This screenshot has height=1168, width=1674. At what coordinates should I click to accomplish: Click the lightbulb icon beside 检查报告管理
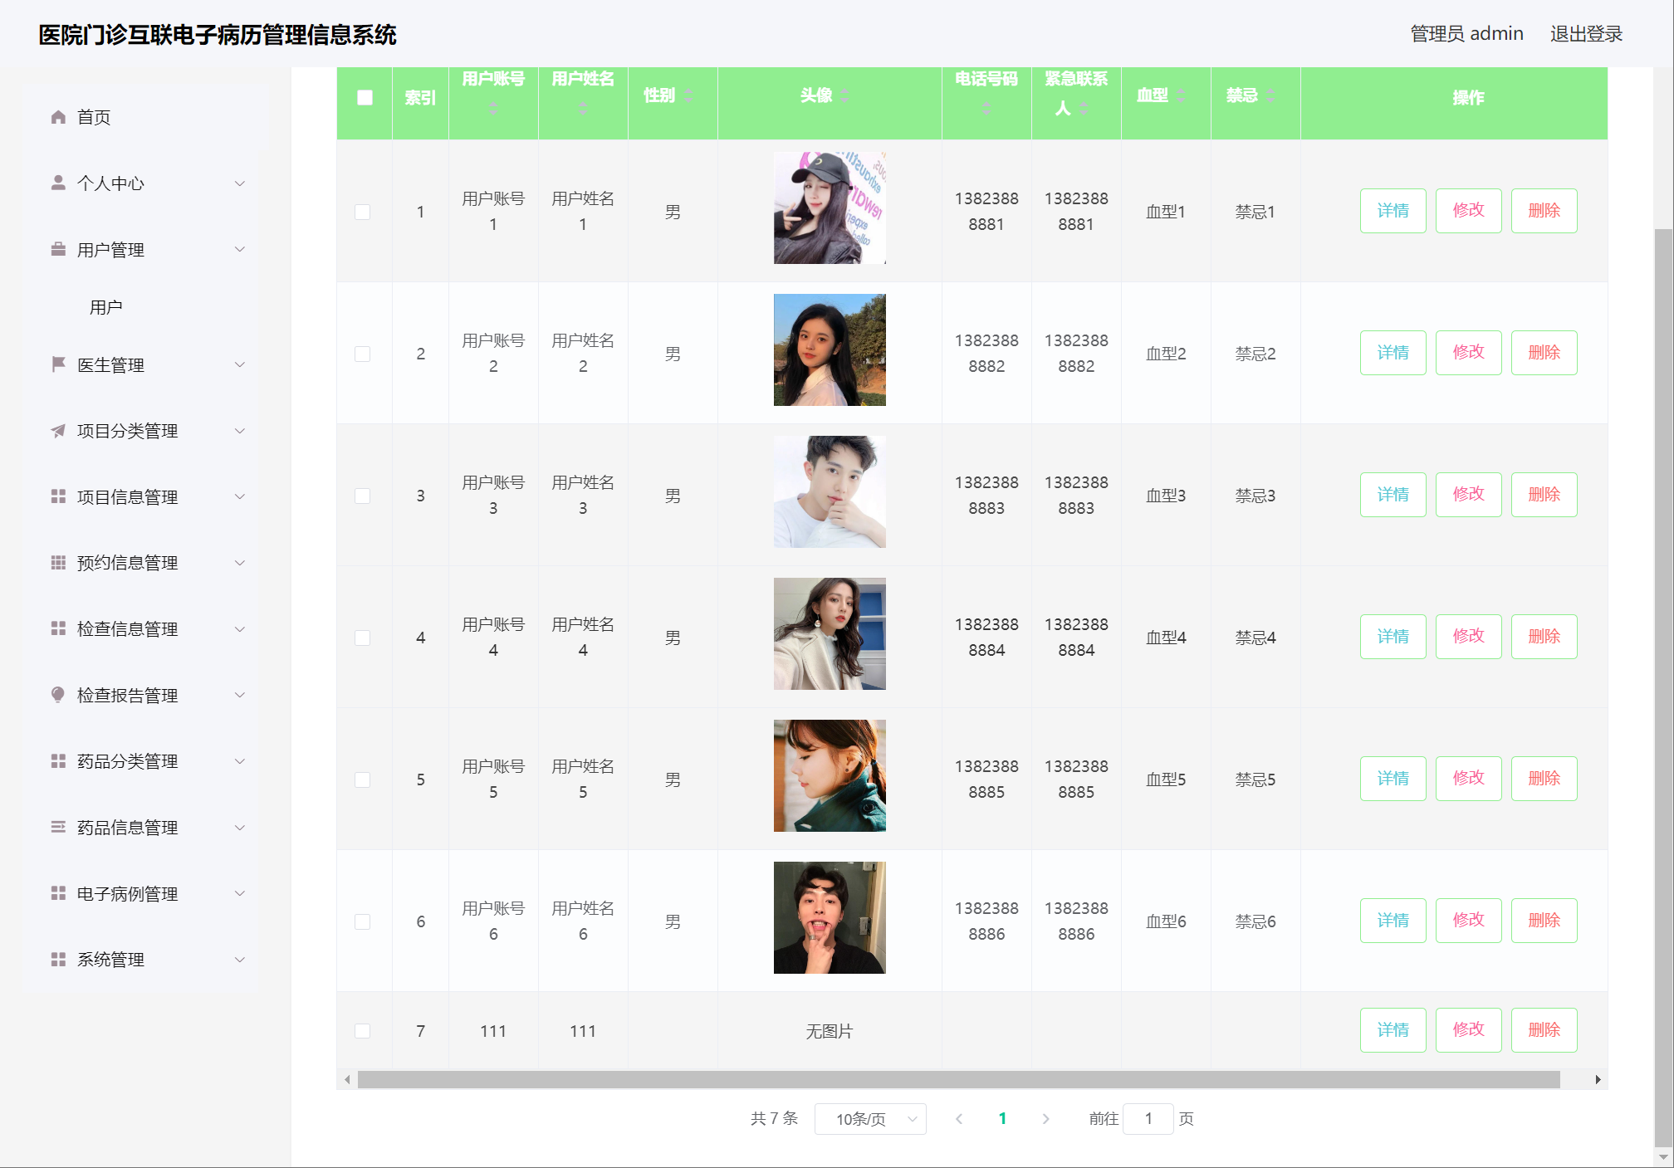pyautogui.click(x=58, y=695)
